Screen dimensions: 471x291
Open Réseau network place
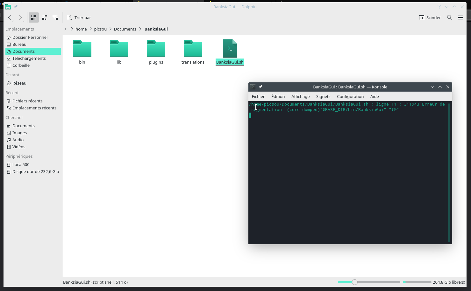coord(33,83)
